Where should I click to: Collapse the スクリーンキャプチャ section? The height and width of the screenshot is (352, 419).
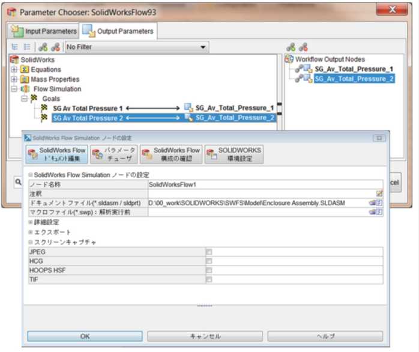coord(31,242)
